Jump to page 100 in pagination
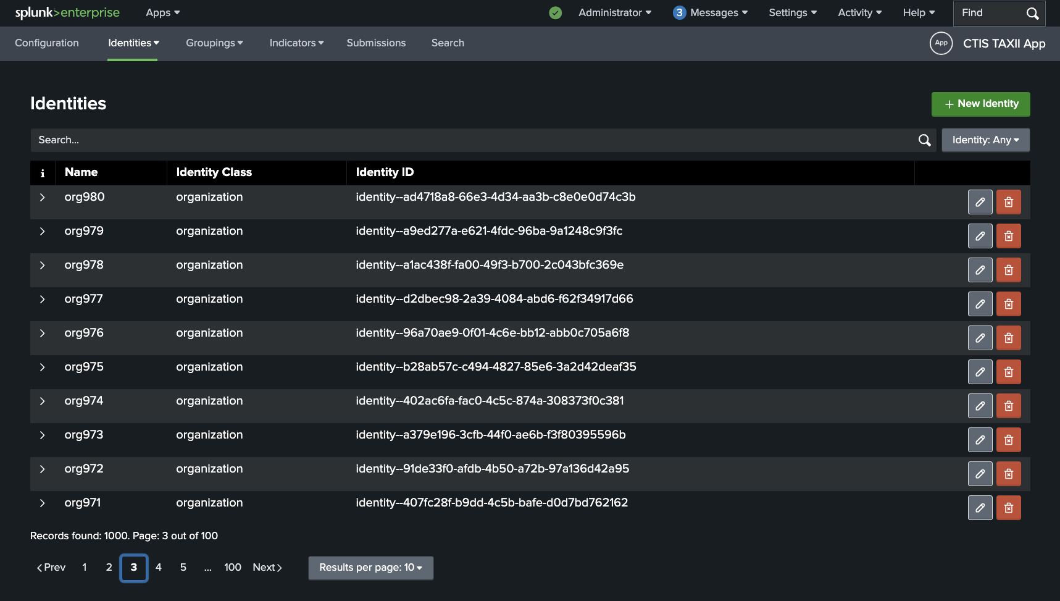 pyautogui.click(x=232, y=568)
